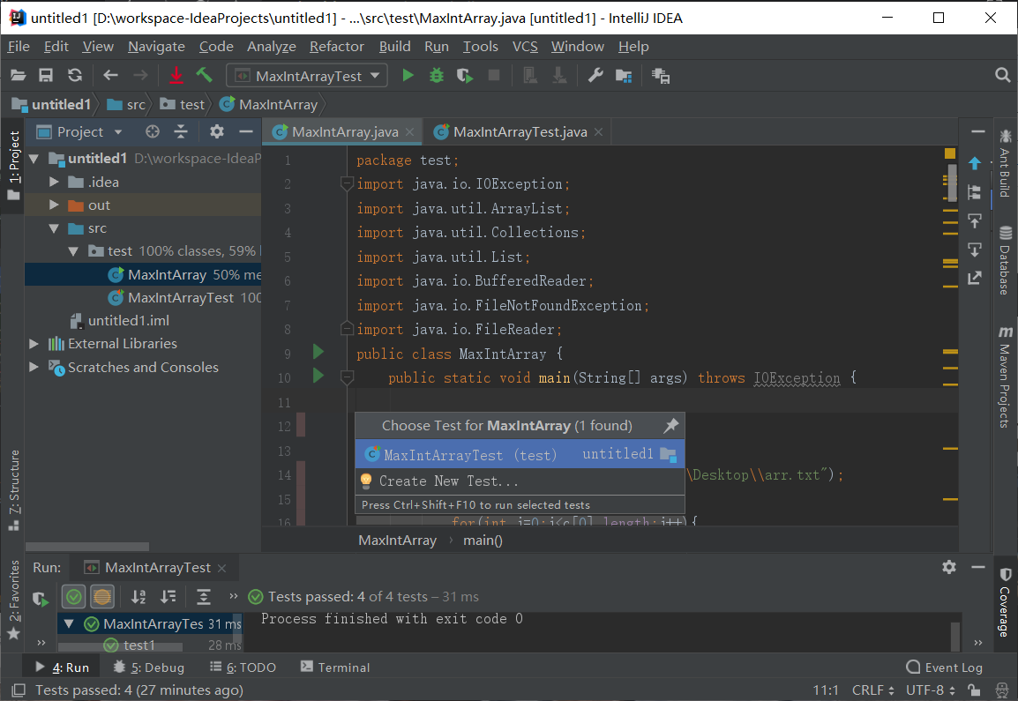Screen dimensions: 1018x701
Task: Click the Save All toolbar icon
Action: click(x=46, y=76)
